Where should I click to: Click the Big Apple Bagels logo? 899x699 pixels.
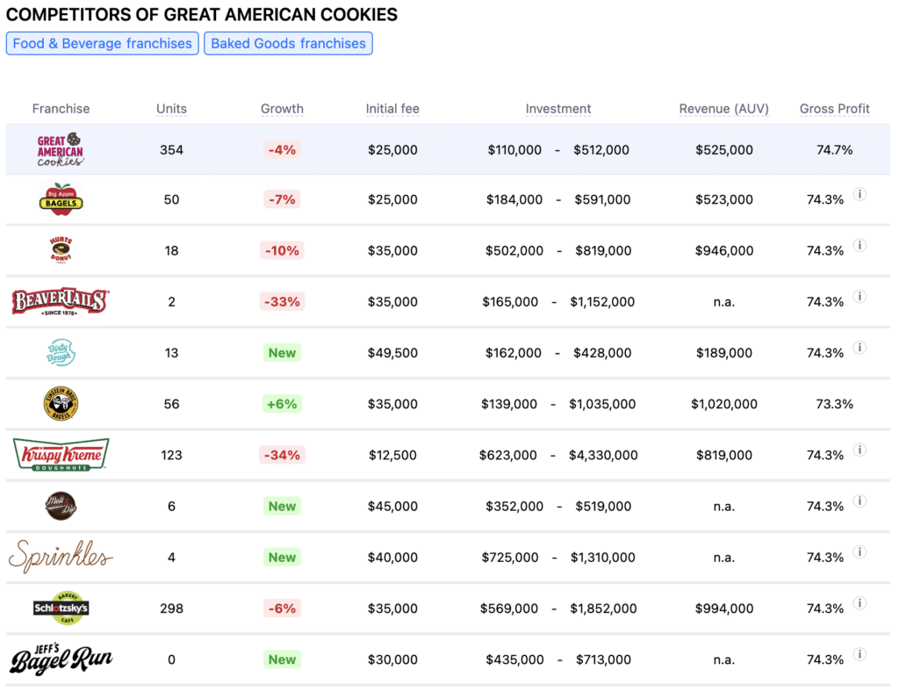(61, 199)
